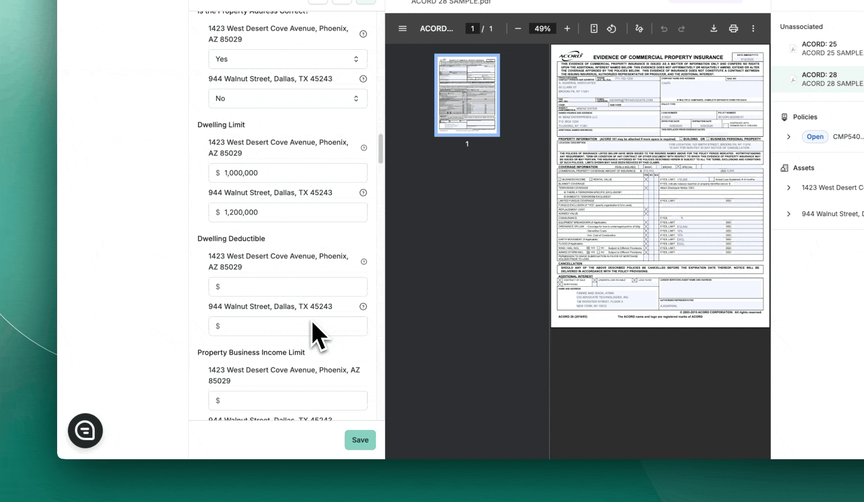
Task: Expand the 944 Walnut Street asset row
Action: click(789, 214)
